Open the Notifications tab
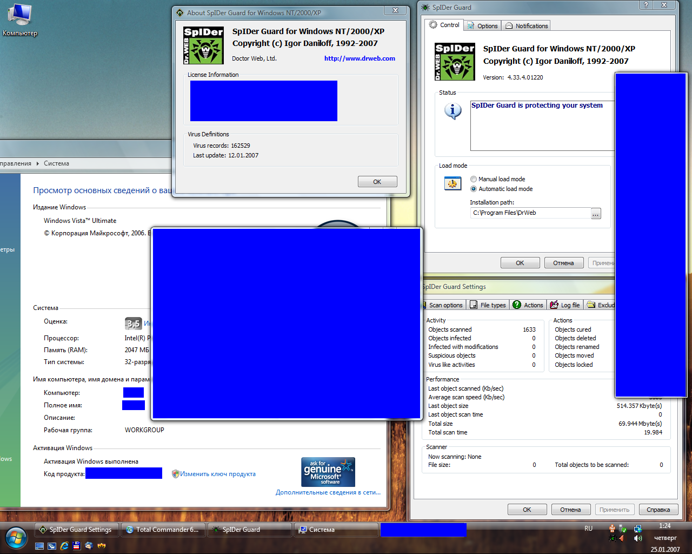The height and width of the screenshot is (554, 692). 527,26
